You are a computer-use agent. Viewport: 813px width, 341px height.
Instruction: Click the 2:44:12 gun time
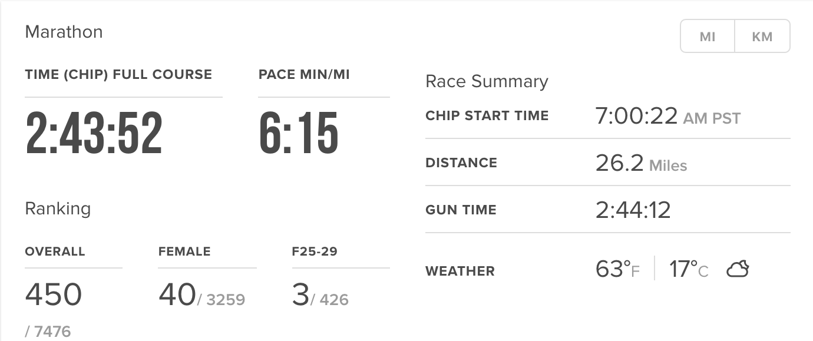tap(633, 210)
